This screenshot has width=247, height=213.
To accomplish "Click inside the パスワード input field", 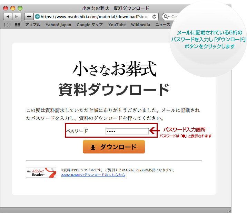I will pos(127,131).
